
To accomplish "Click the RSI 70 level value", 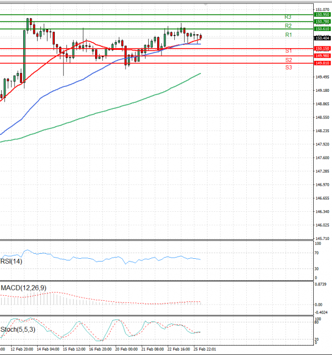I will pos(317,253).
